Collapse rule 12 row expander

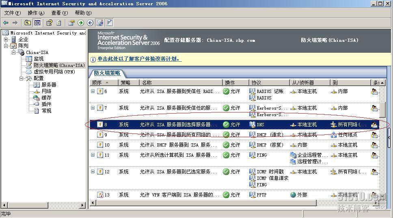pos(93,172)
